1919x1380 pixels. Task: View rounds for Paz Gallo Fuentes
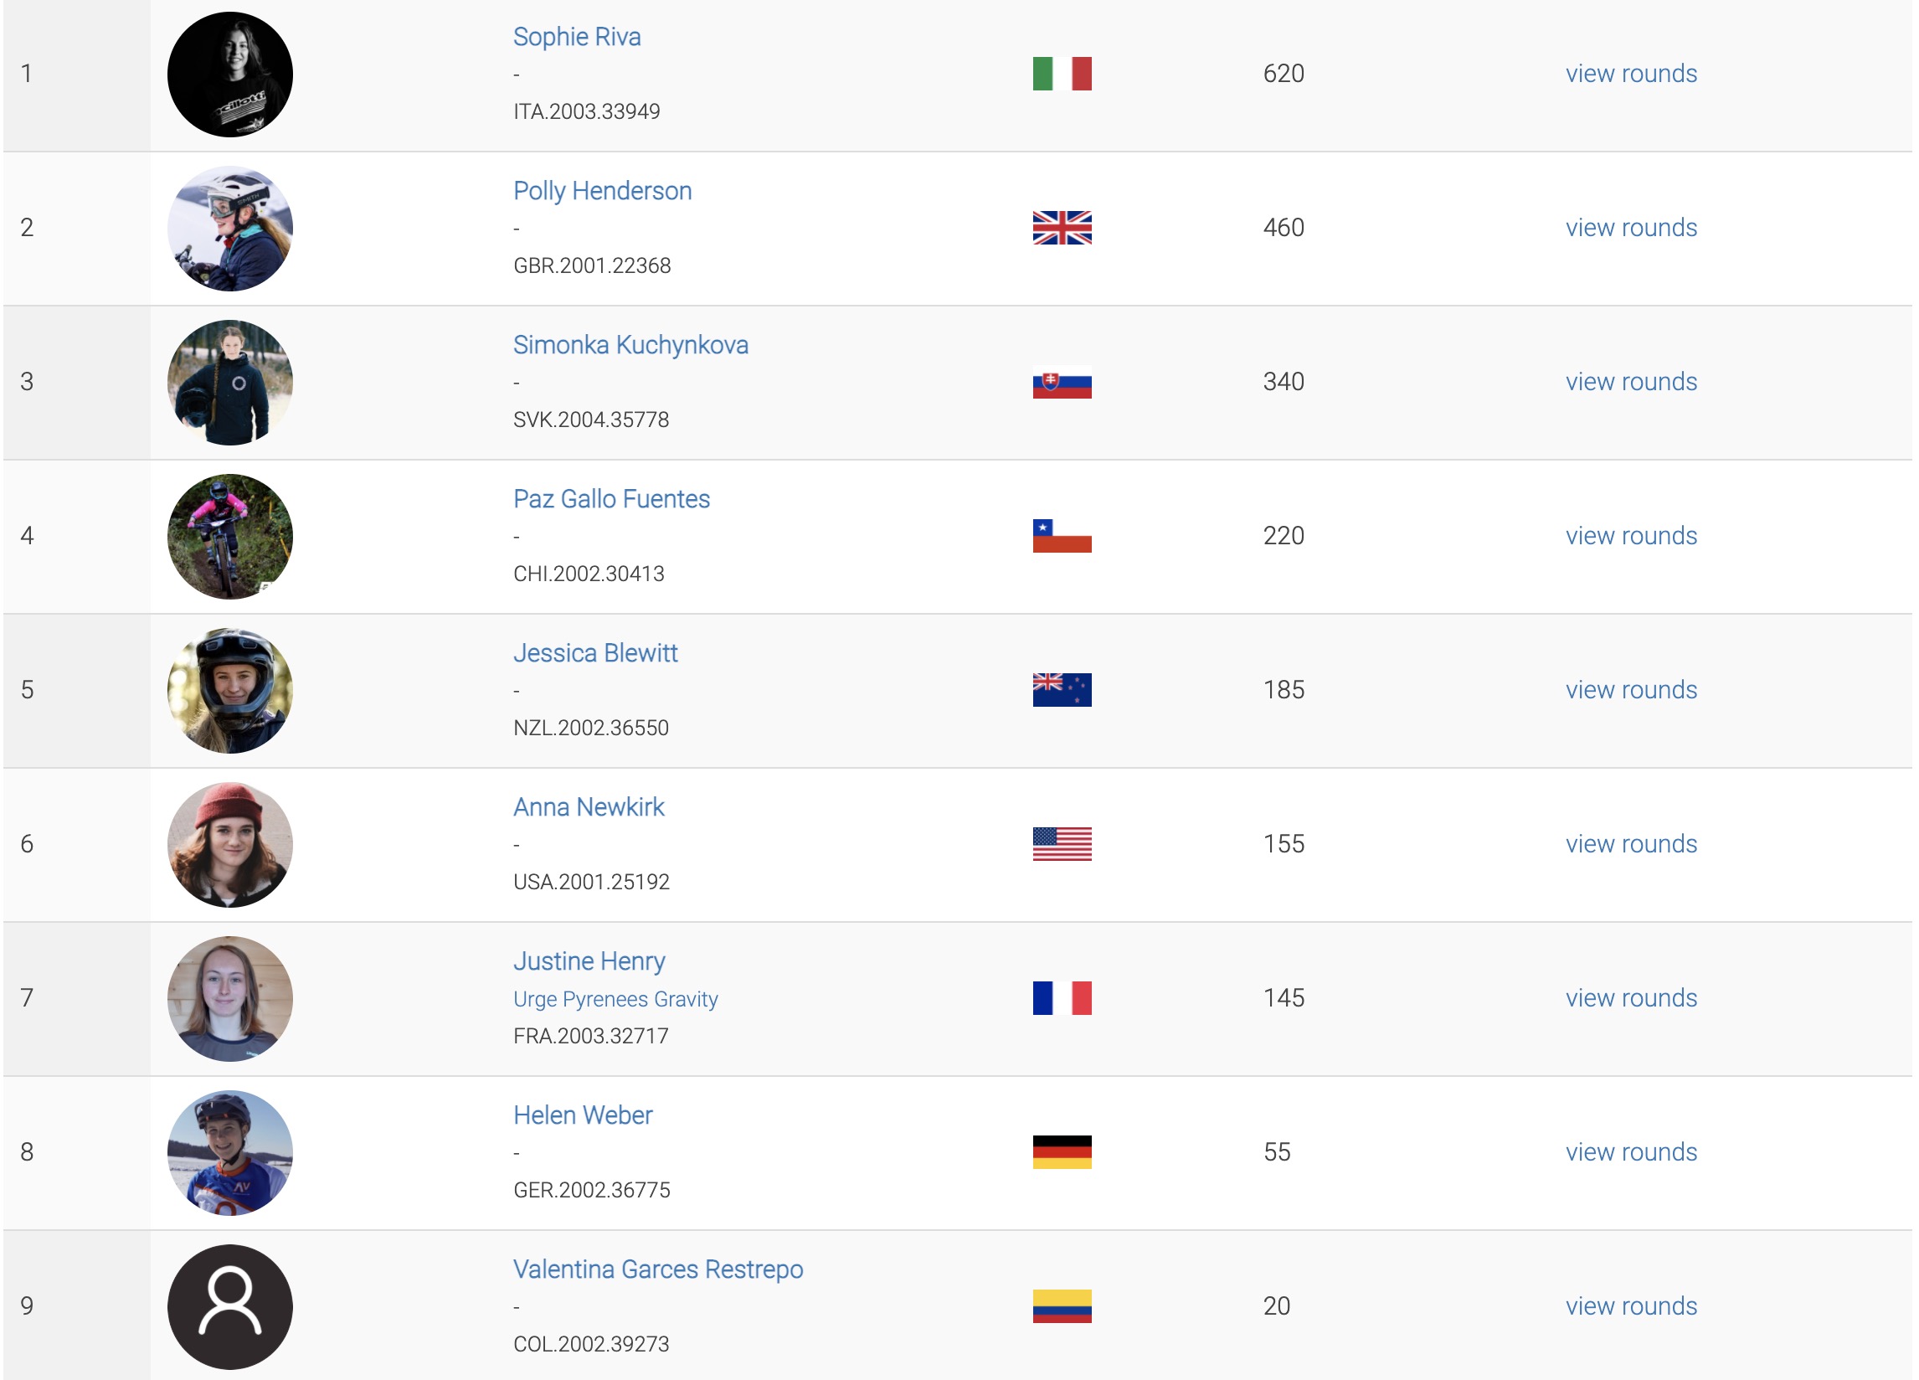coord(1630,536)
